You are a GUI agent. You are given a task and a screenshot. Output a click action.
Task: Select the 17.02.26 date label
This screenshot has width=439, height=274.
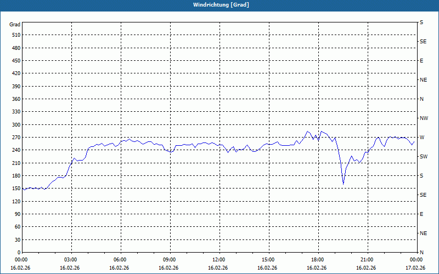(x=415, y=267)
